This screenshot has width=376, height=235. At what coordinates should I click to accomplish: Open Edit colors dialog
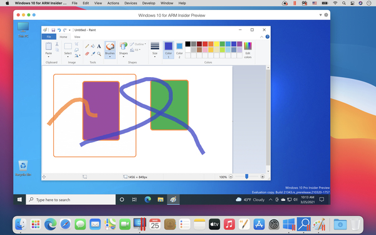[248, 50]
